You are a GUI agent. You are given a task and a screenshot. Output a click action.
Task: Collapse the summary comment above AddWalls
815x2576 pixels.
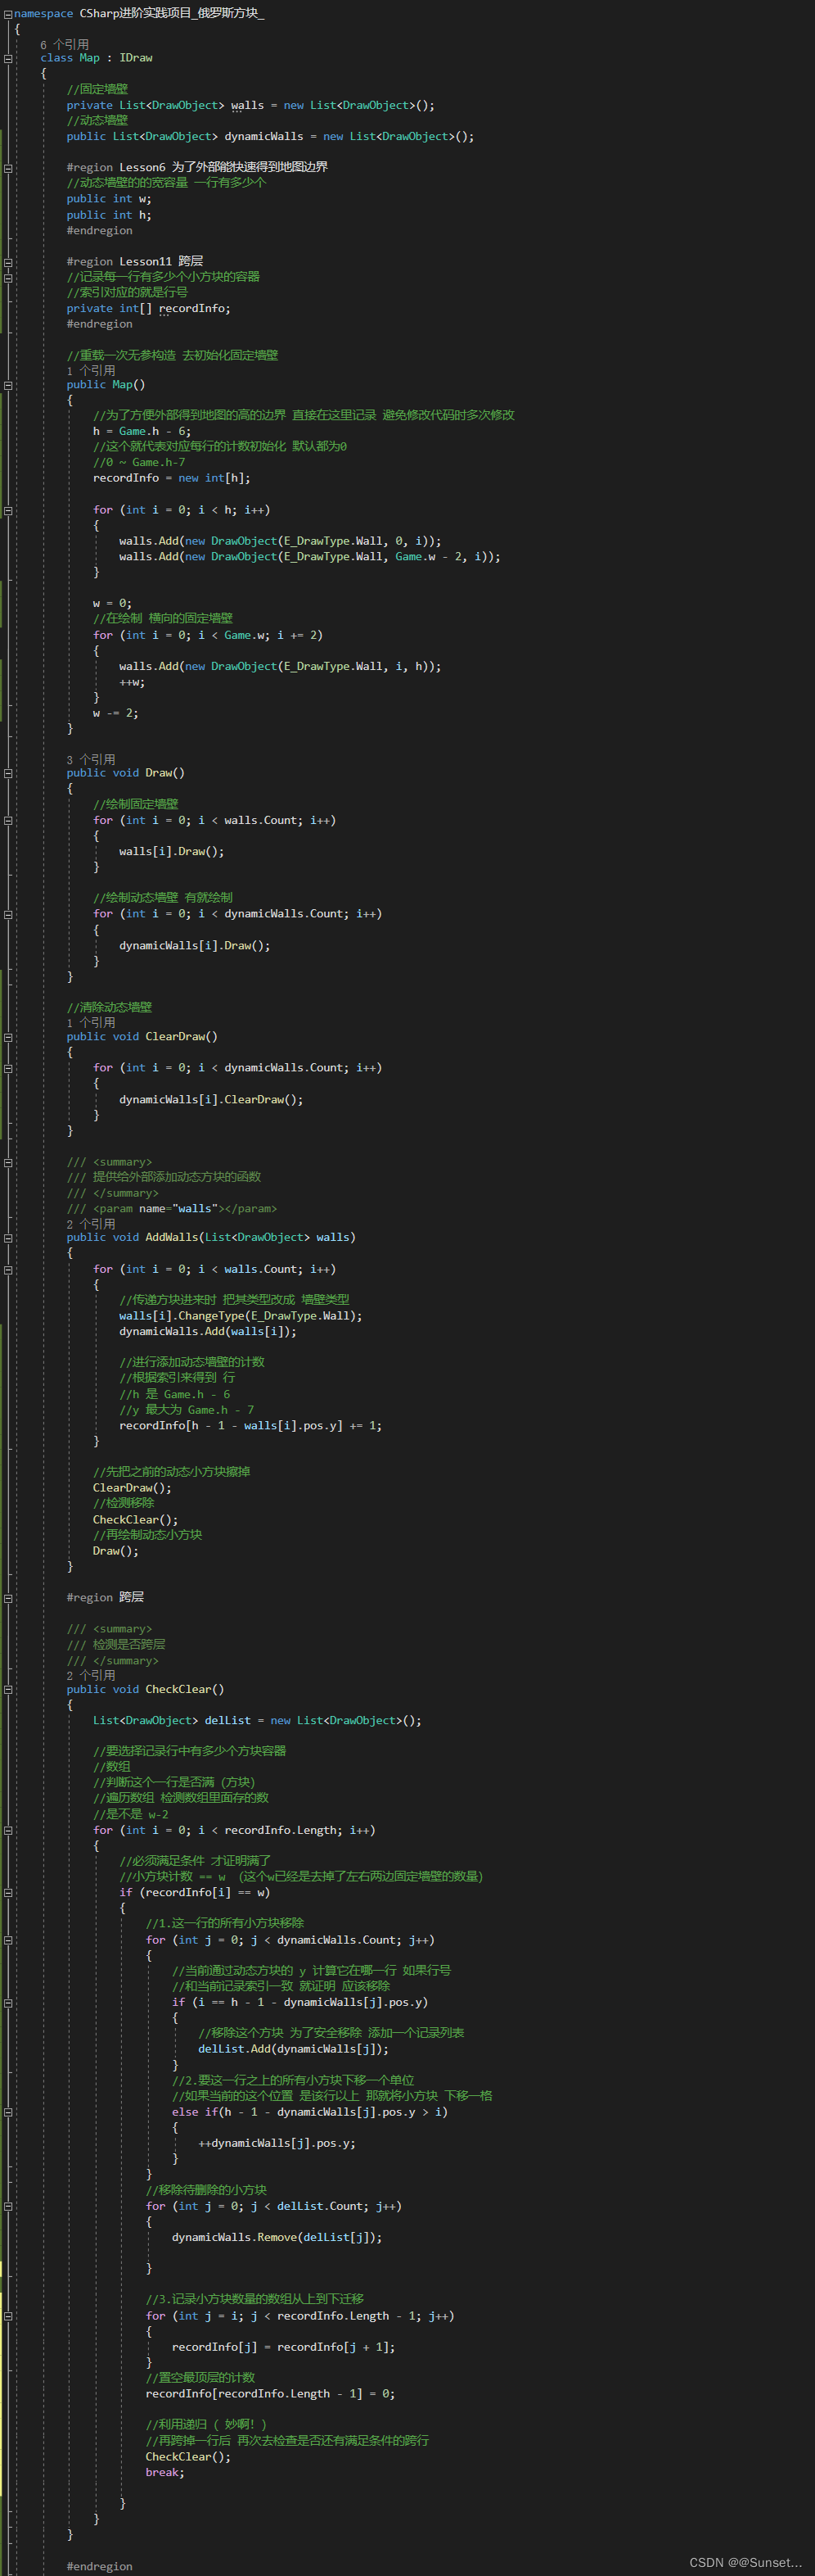pos(8,1163)
